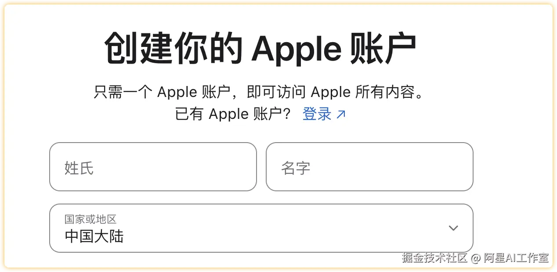Focus the 名字 first name field
Viewport: 557px width, 272px height.
[x=369, y=167]
